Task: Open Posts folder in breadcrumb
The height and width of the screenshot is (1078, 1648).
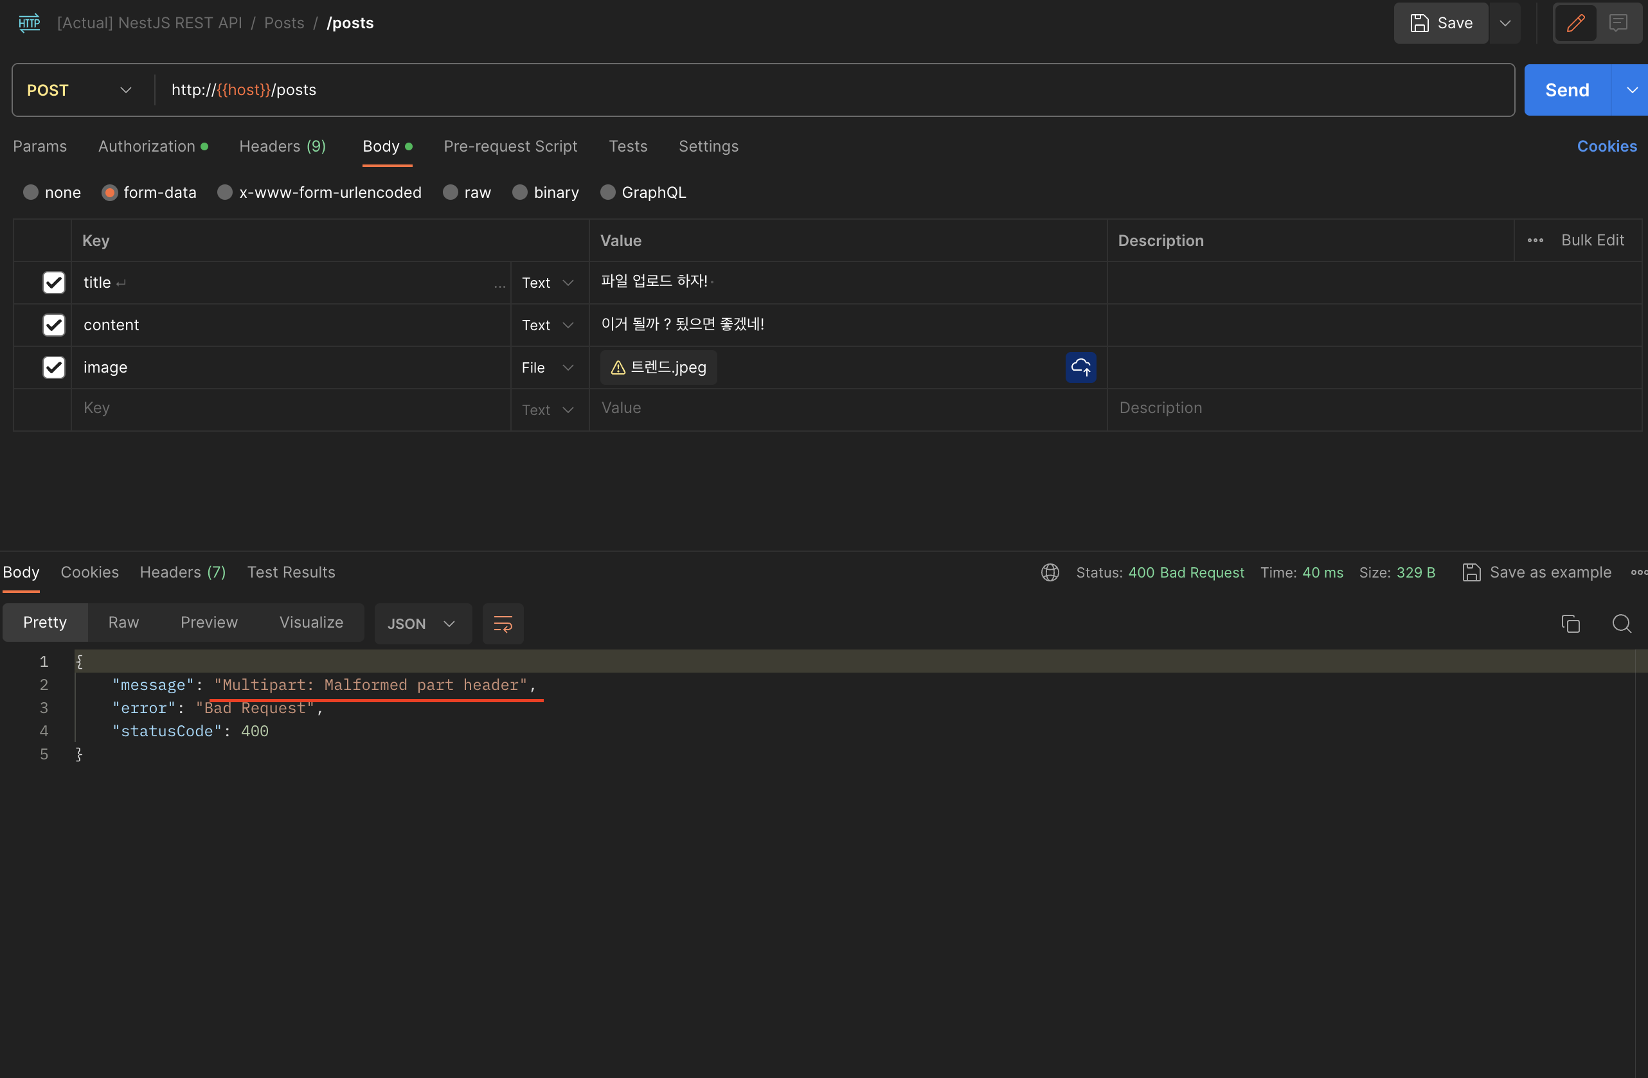Action: [x=284, y=23]
